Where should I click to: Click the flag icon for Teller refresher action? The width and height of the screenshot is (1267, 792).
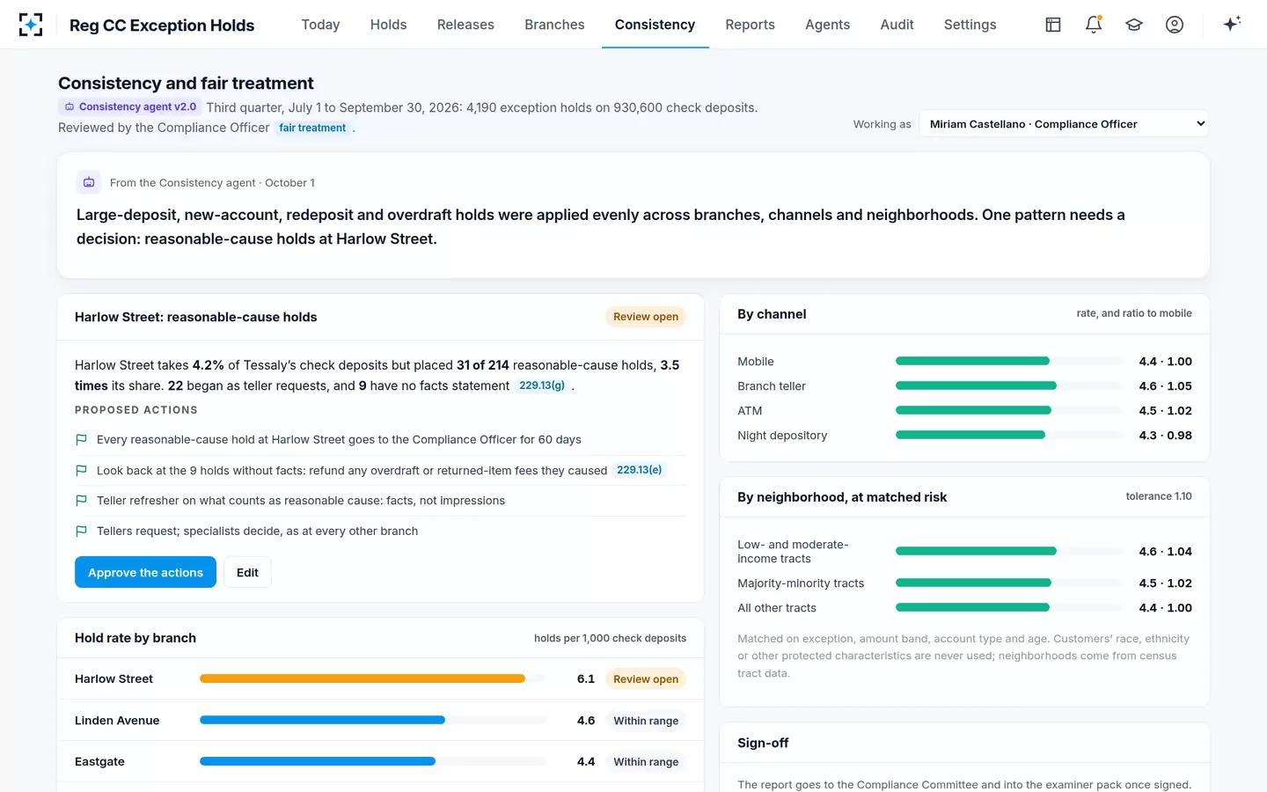click(x=81, y=501)
